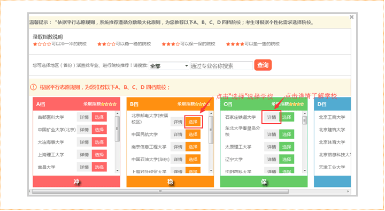This screenshot has width=385, height=211.
Task: Click the B档 list scroll-down arrow
Action: coord(211,170)
